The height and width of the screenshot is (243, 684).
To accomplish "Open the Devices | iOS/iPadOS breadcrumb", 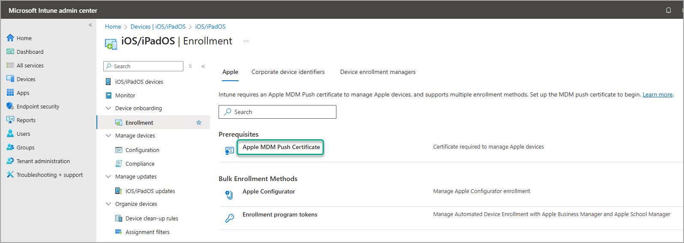I will click(x=158, y=26).
